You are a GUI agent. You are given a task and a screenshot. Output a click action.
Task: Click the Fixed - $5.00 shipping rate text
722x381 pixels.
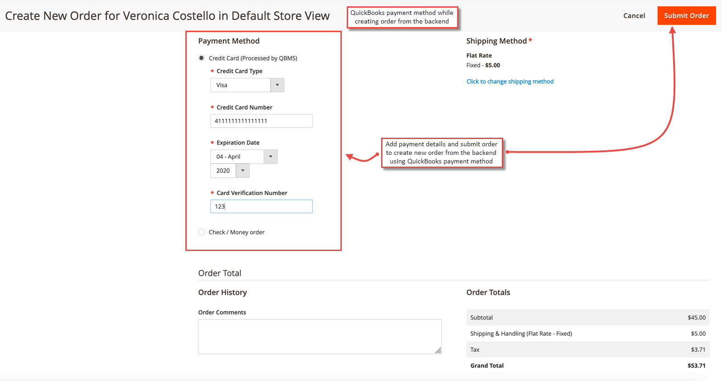483,65
